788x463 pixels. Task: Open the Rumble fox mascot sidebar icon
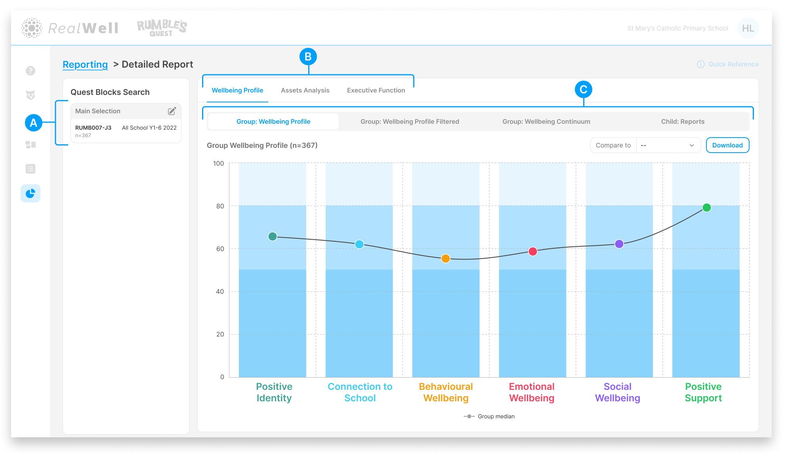coord(31,95)
